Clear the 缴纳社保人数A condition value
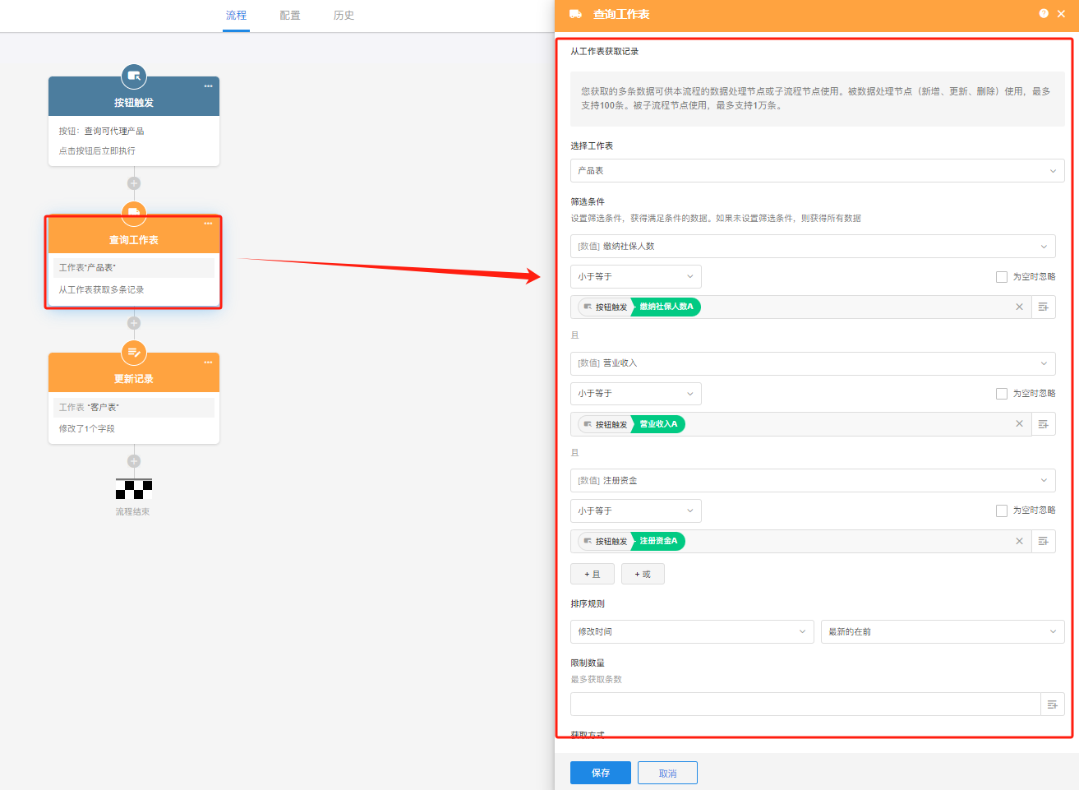1079x790 pixels. 1019,307
